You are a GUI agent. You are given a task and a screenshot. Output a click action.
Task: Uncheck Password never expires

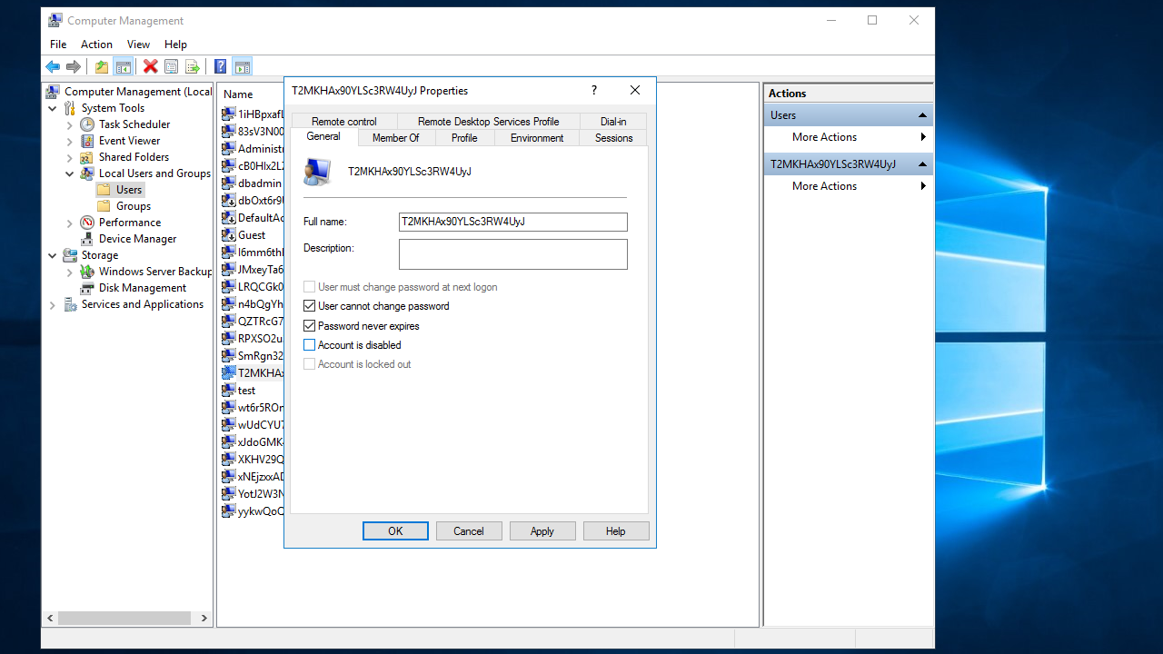click(310, 325)
